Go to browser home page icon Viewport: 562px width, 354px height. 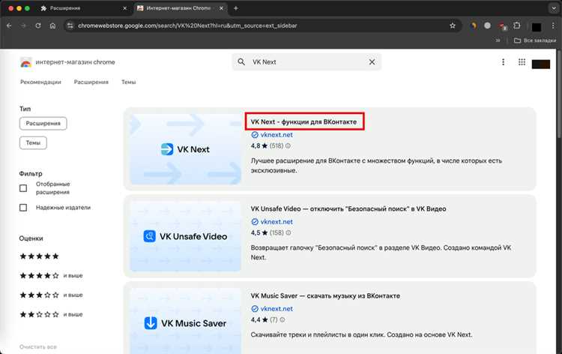click(52, 25)
